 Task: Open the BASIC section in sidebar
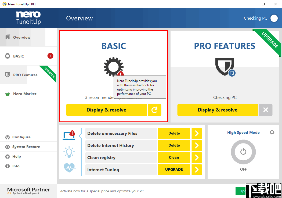coord(28,56)
